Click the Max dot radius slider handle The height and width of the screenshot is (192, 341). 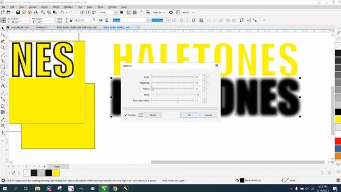click(177, 100)
